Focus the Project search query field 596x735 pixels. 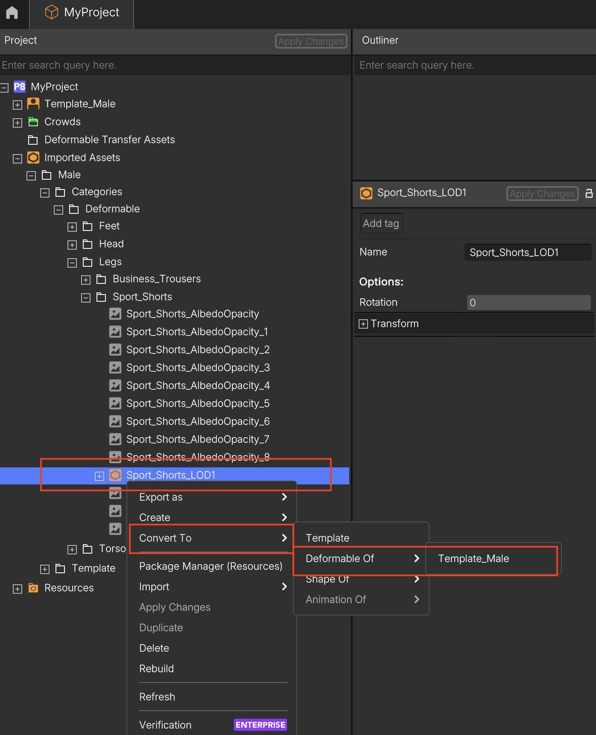pyautogui.click(x=175, y=65)
